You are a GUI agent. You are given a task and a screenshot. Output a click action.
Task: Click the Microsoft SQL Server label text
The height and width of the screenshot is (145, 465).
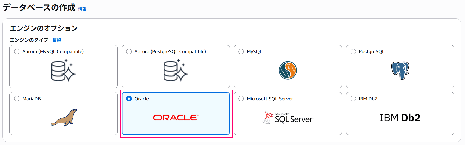click(270, 99)
